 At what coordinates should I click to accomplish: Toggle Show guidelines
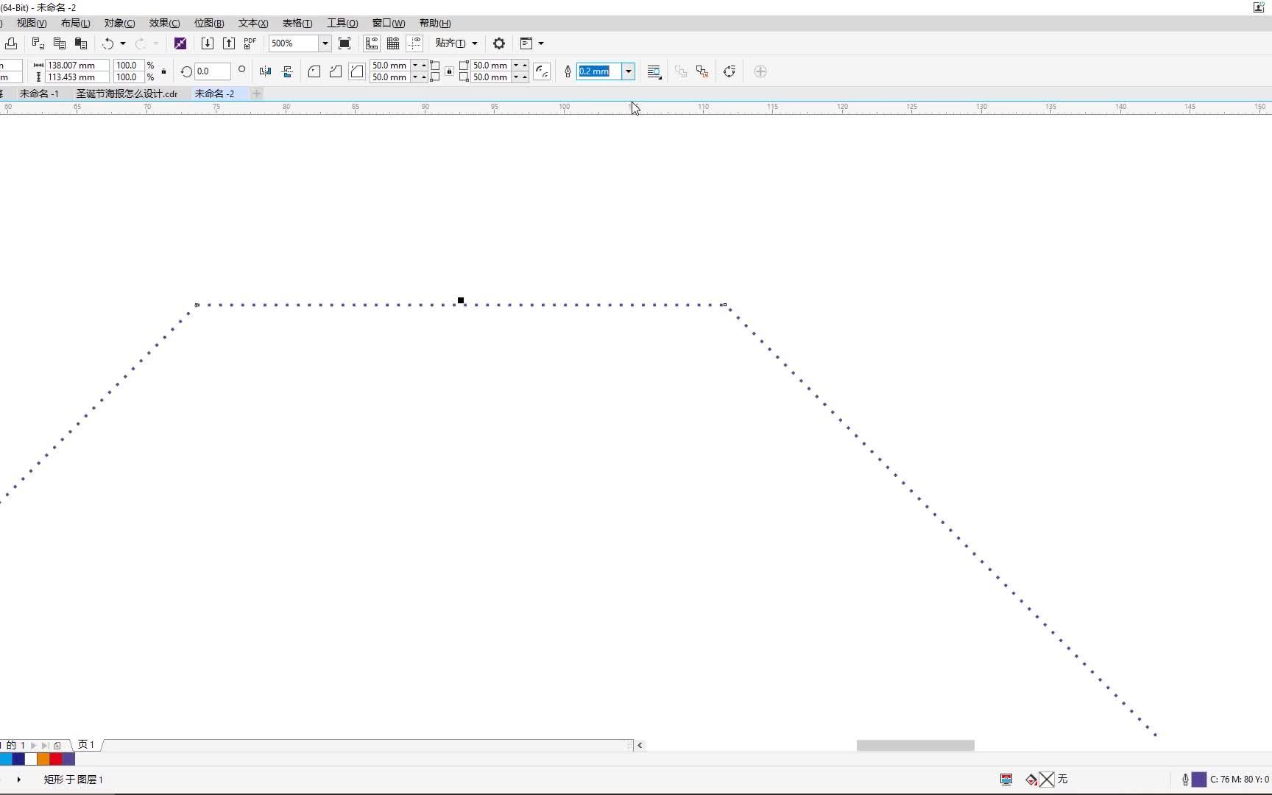point(414,43)
